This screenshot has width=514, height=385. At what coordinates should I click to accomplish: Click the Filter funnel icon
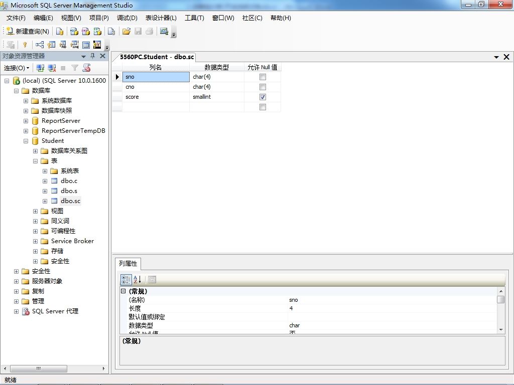click(75, 68)
